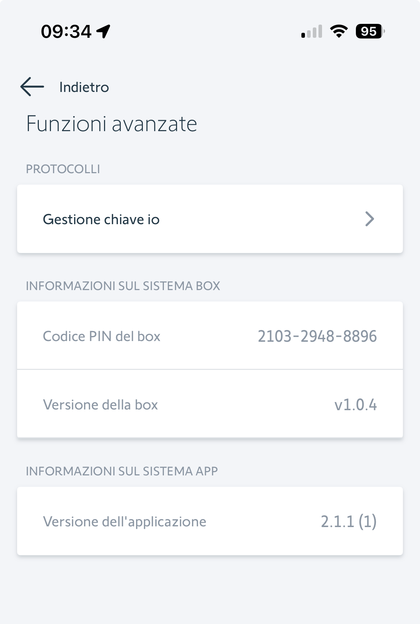The height and width of the screenshot is (624, 420).
Task: Tap the battery indicator showing 95
Action: coord(370,31)
